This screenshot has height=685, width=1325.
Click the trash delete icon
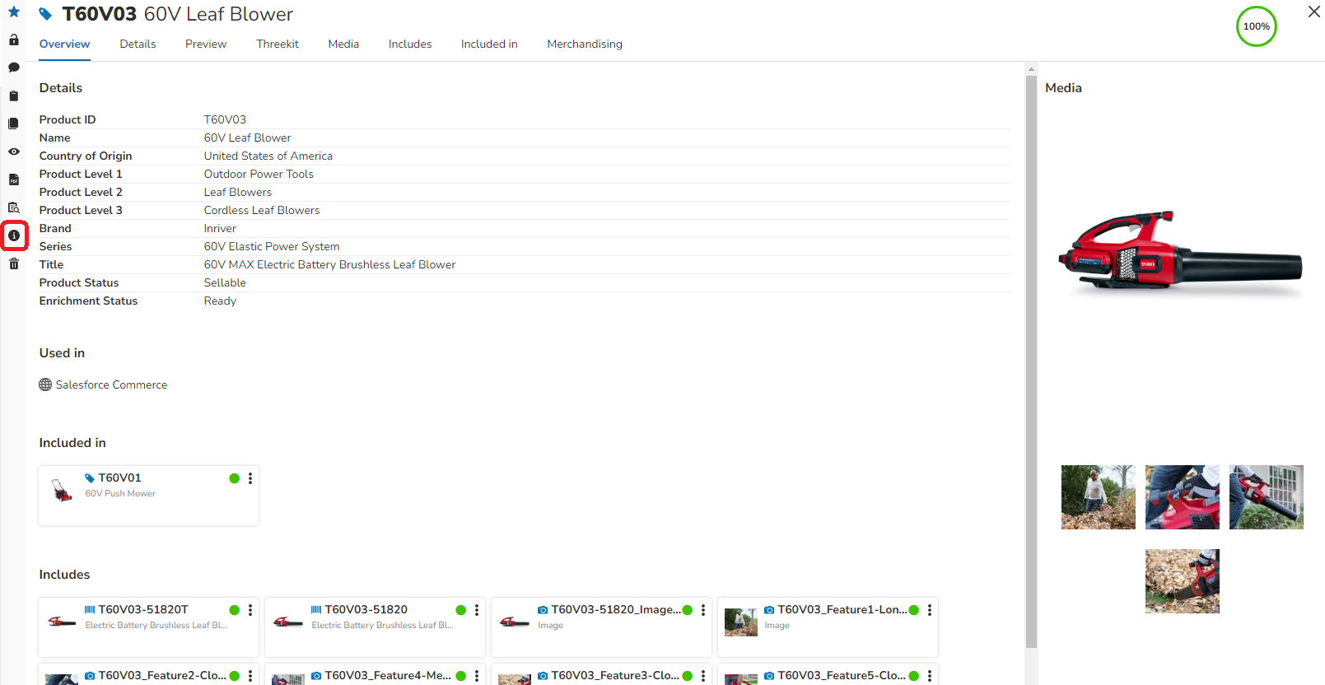tap(14, 263)
